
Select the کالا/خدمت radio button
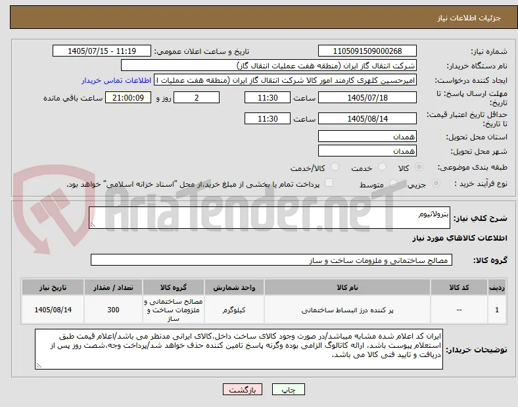[x=335, y=167]
